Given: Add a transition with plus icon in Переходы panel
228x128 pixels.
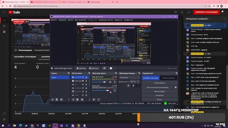Looking at the screenshot, I should [x=128, y=86].
